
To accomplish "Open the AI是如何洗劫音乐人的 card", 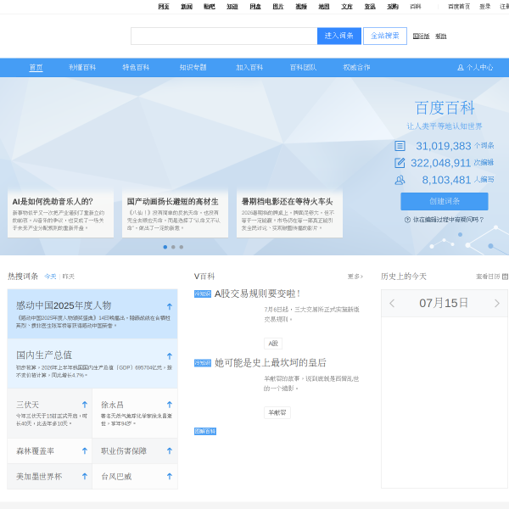I will coord(61,214).
